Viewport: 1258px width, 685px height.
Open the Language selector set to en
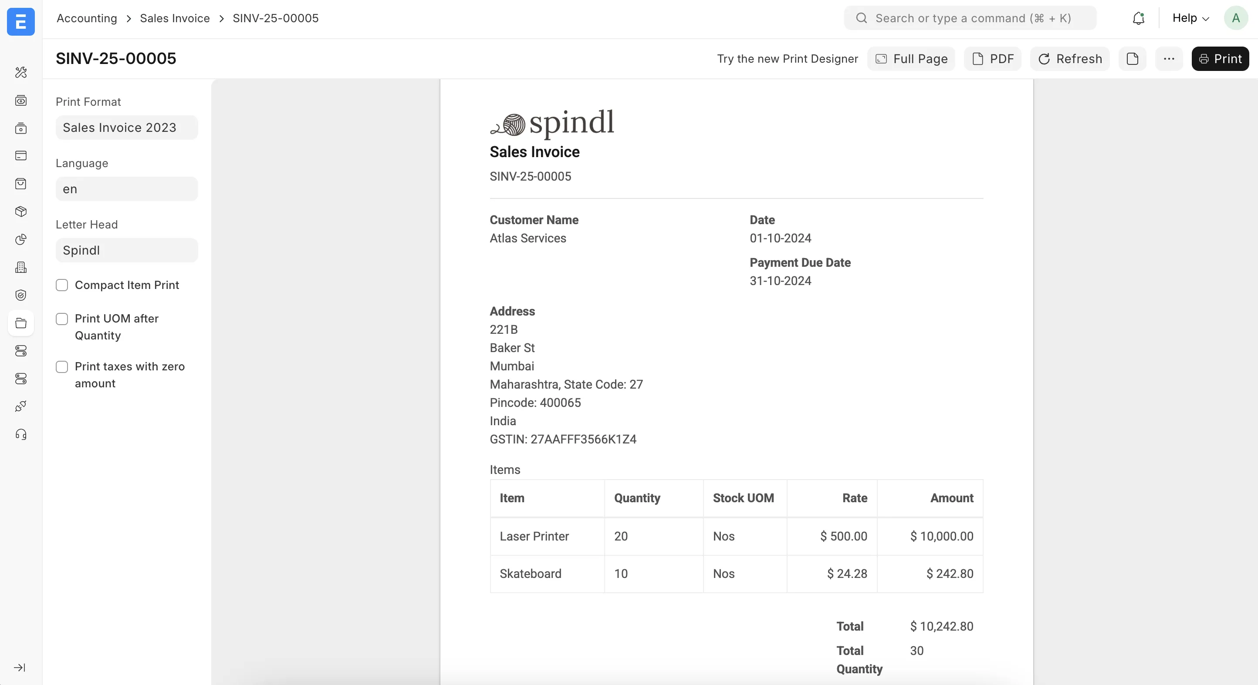[x=126, y=189]
